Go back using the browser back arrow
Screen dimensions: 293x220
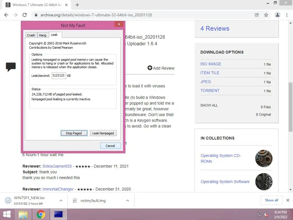[6, 15]
